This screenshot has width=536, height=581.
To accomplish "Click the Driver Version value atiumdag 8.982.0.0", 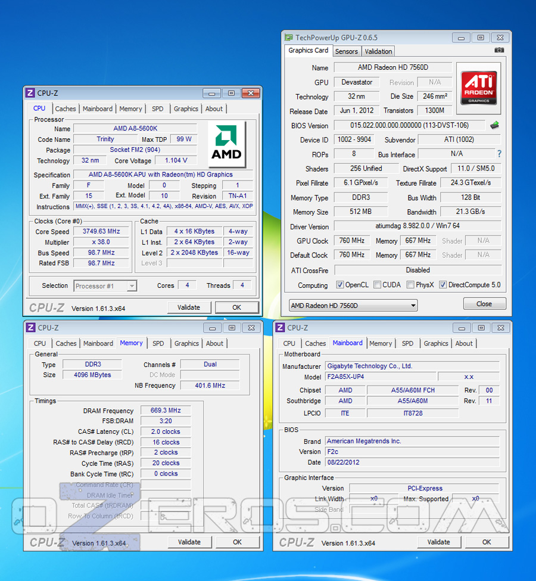I will (x=417, y=226).
